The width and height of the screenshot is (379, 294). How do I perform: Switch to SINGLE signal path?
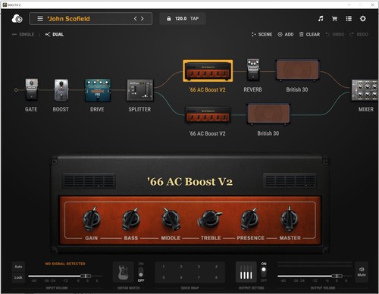23,34
